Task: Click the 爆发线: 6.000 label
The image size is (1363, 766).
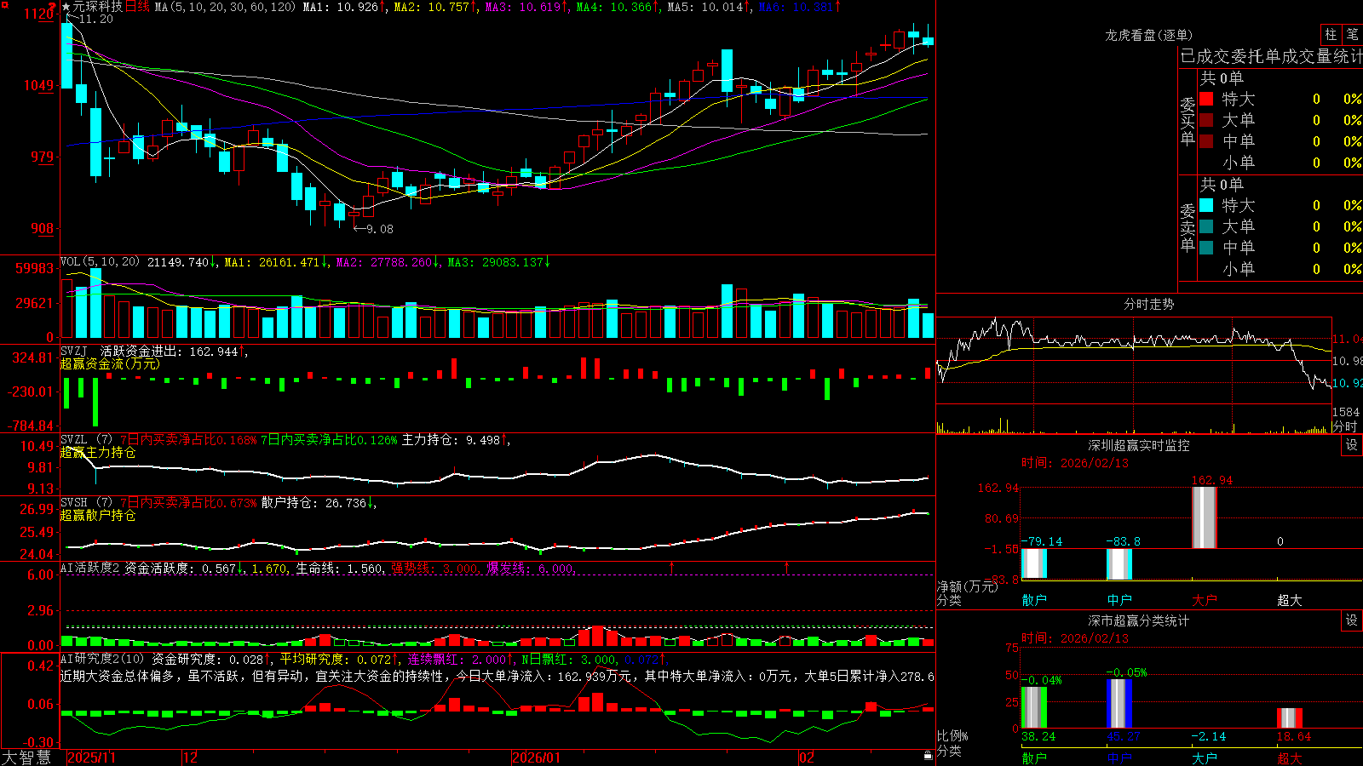Action: coord(531,568)
